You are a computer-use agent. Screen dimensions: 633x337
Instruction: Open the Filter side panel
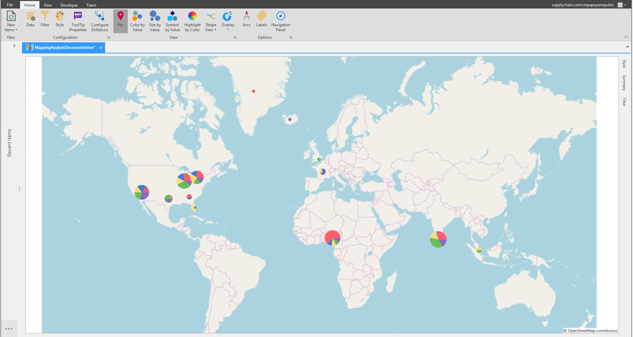pyautogui.click(x=624, y=102)
